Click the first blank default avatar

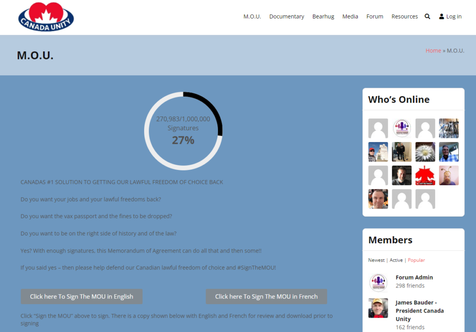pos(378,128)
